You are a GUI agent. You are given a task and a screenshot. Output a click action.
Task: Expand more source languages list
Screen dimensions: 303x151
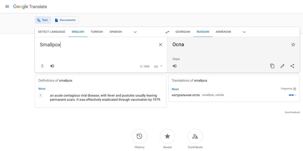(x=135, y=32)
